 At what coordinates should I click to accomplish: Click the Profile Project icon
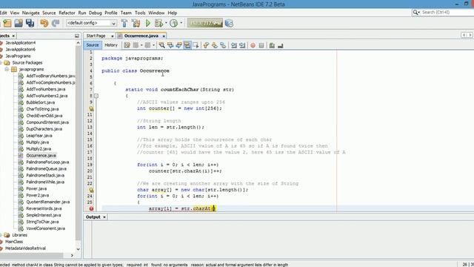(173, 23)
